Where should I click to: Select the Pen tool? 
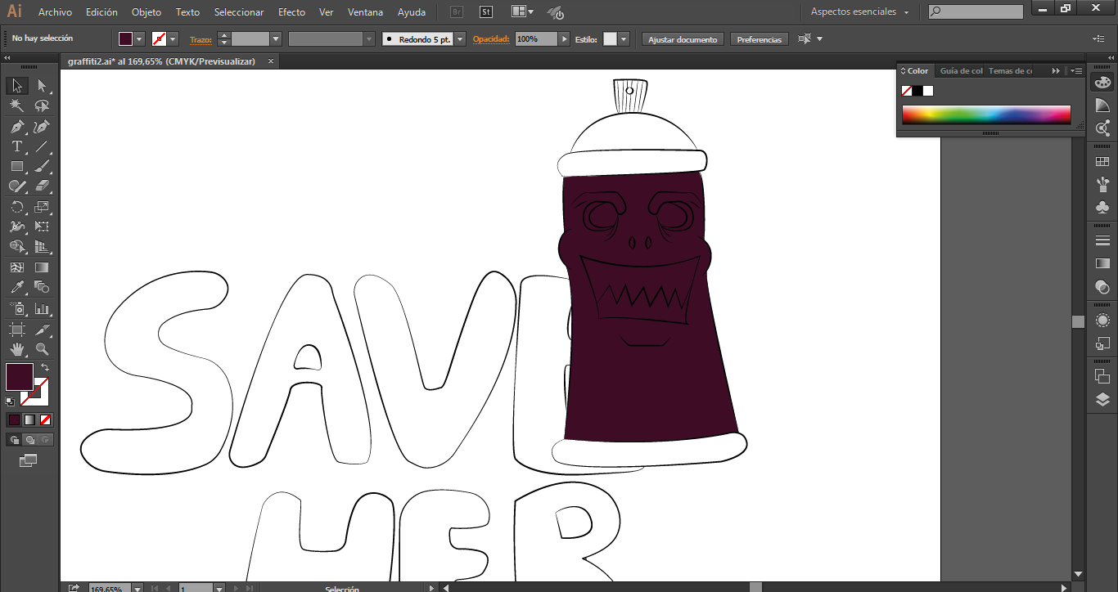pyautogui.click(x=16, y=127)
